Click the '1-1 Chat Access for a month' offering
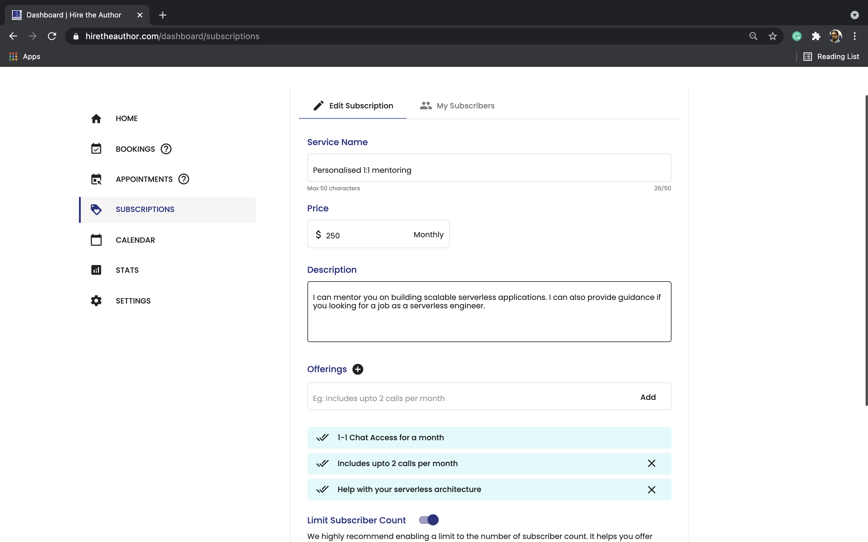Image resolution: width=868 pixels, height=542 pixels. (x=489, y=438)
